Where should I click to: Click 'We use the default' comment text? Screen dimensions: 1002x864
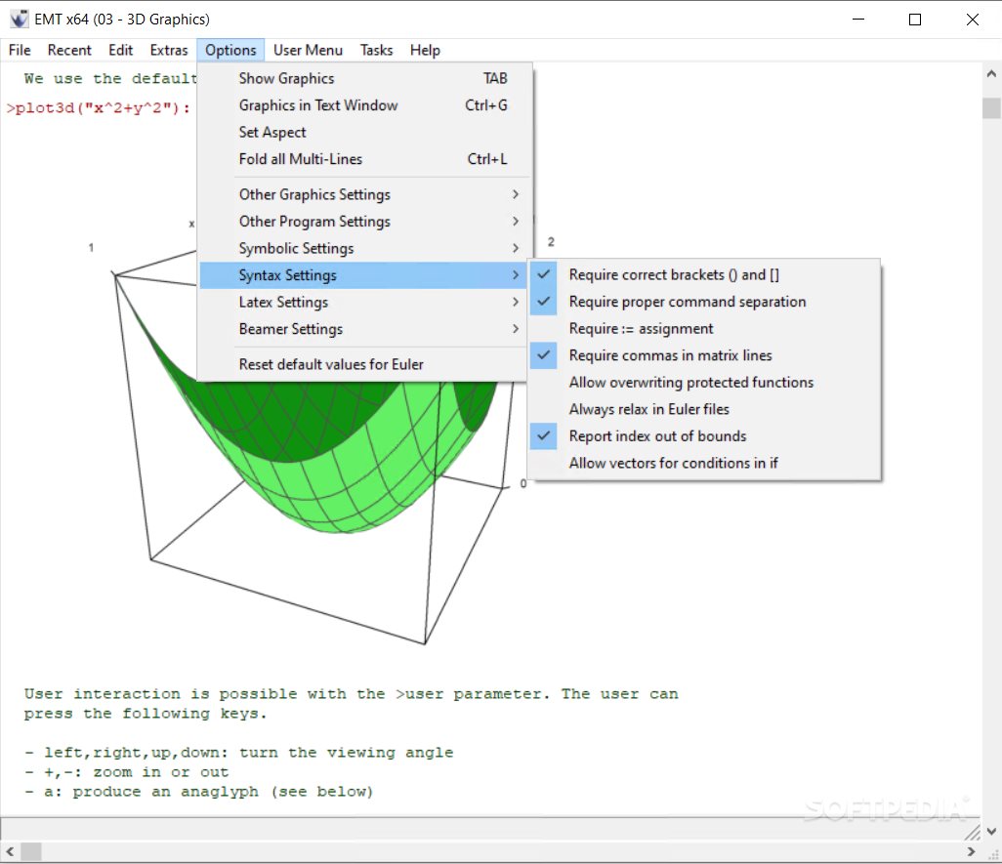click(110, 78)
